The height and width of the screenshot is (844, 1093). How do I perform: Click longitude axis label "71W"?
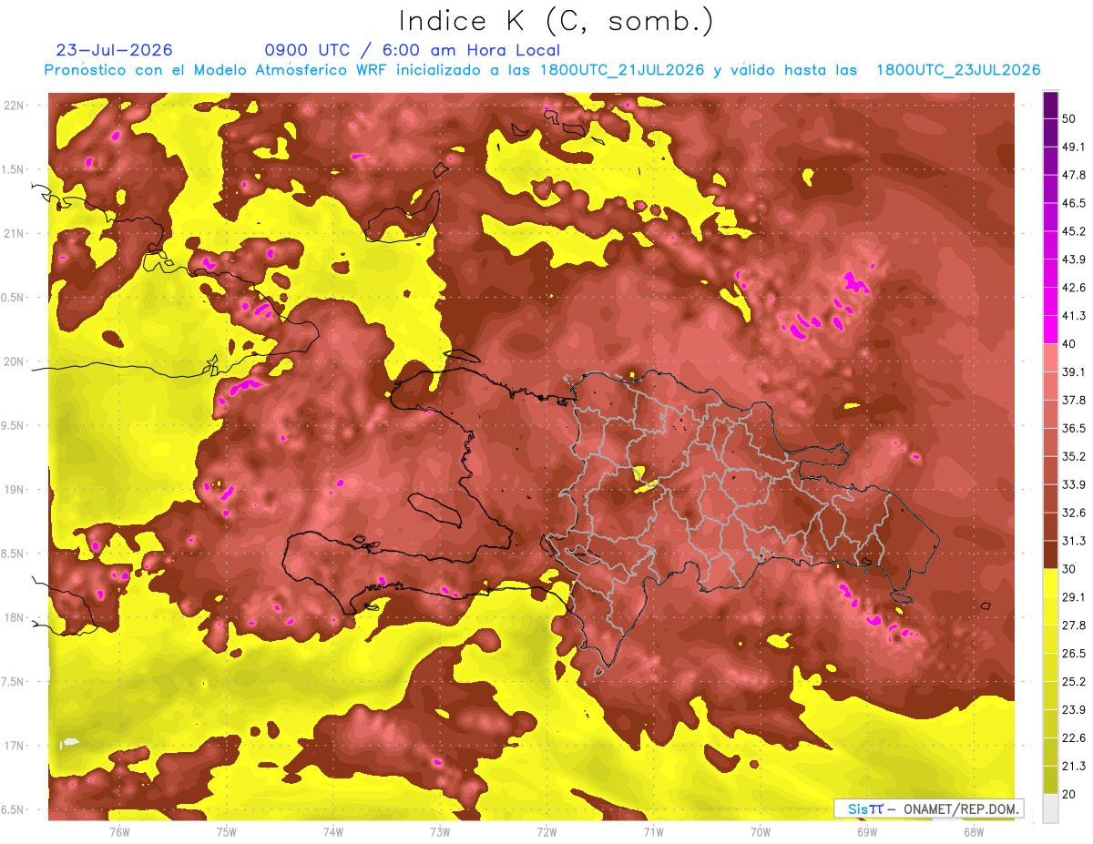click(653, 832)
